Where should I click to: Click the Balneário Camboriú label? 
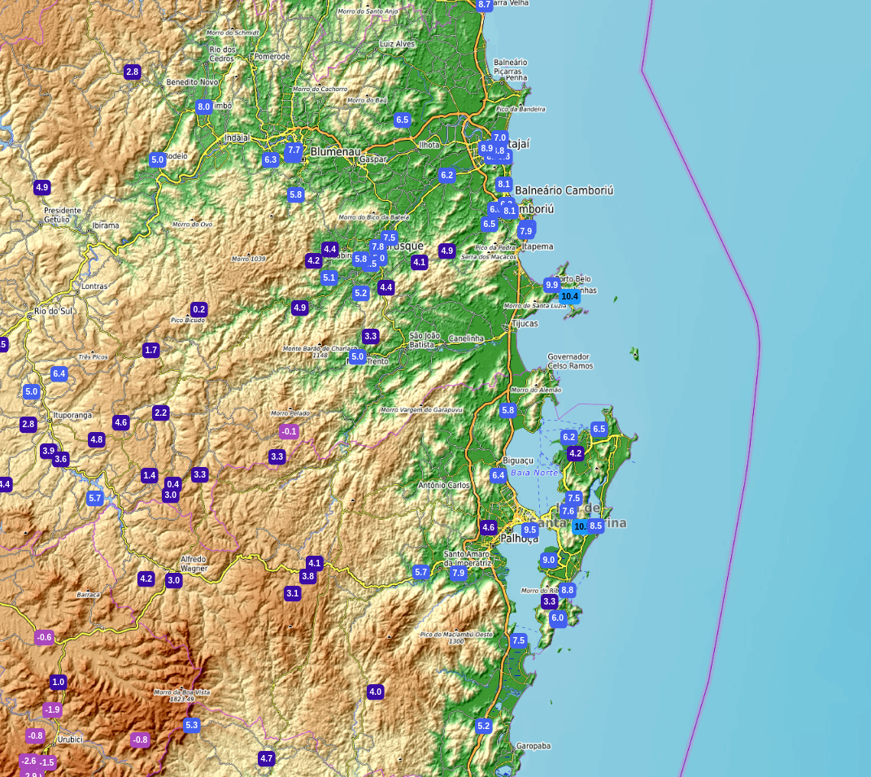(x=564, y=190)
